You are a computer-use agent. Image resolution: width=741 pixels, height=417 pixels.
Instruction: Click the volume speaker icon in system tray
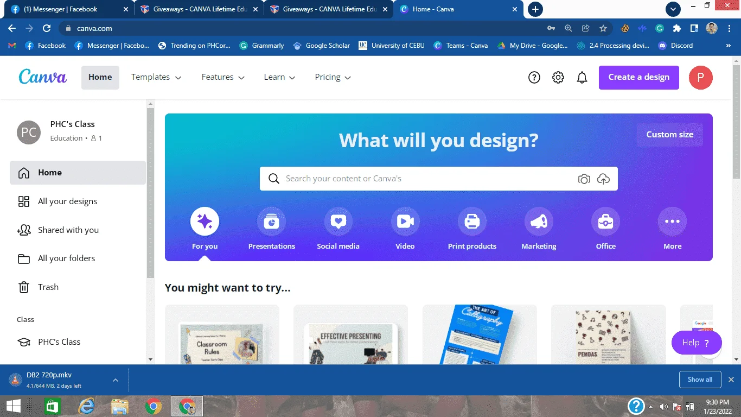[663, 407]
